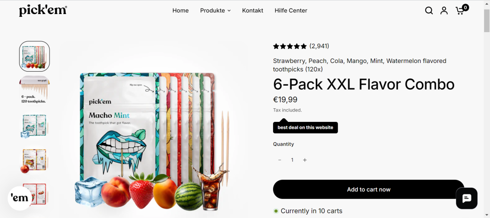
Task: Open the Kontakt menu item
Action: (253, 10)
